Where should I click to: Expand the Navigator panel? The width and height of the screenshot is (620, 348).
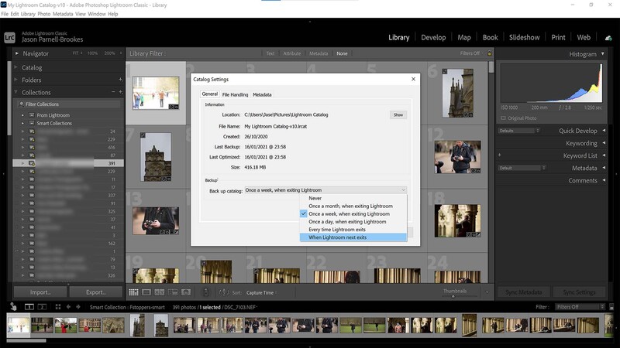tap(16, 53)
